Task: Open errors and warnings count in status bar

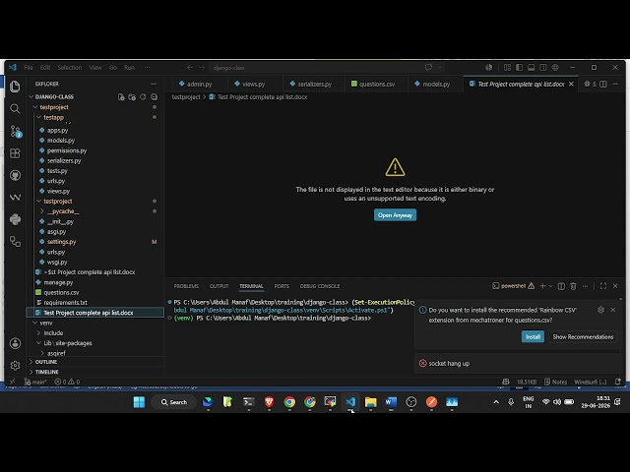Action: point(67,382)
